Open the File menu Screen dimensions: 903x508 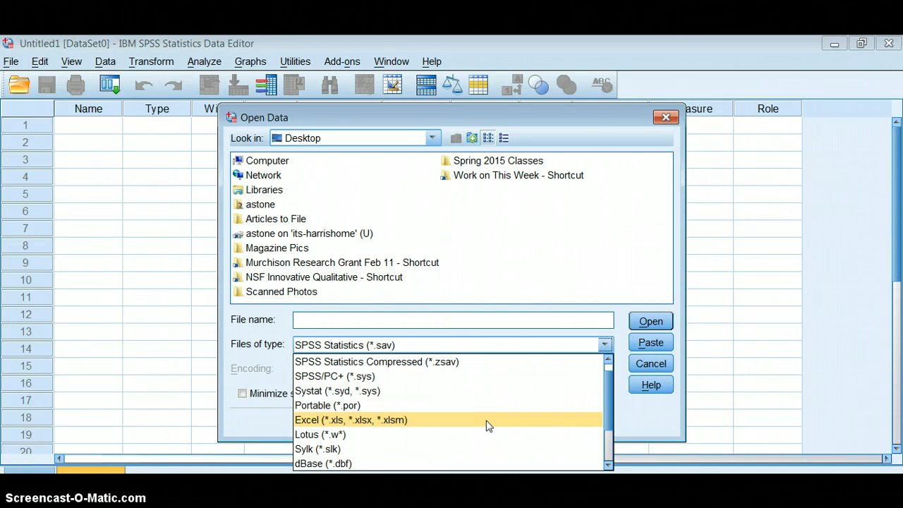(11, 61)
